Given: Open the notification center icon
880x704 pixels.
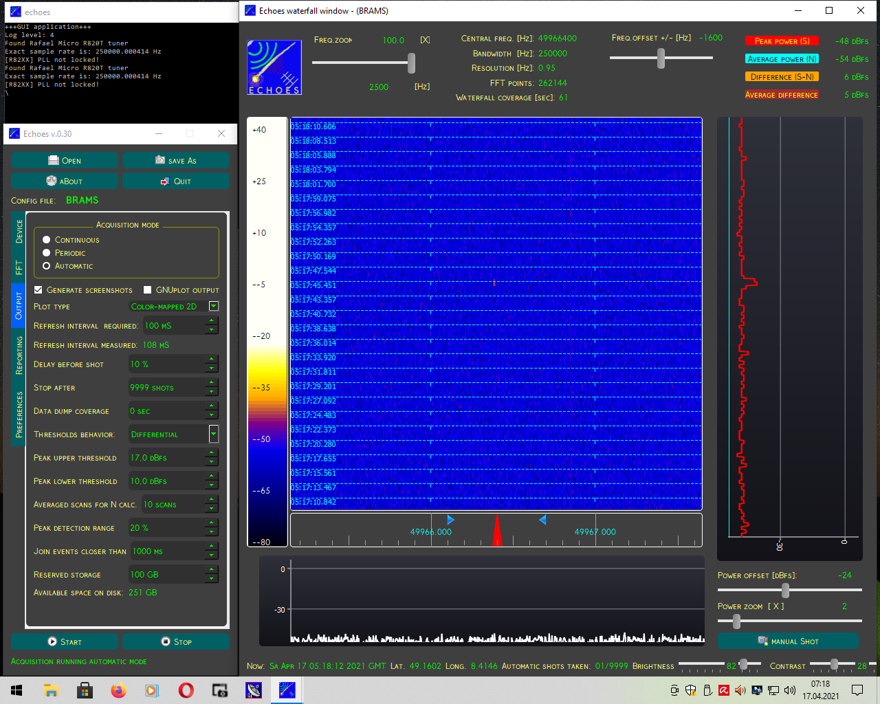Looking at the screenshot, I should click(857, 690).
